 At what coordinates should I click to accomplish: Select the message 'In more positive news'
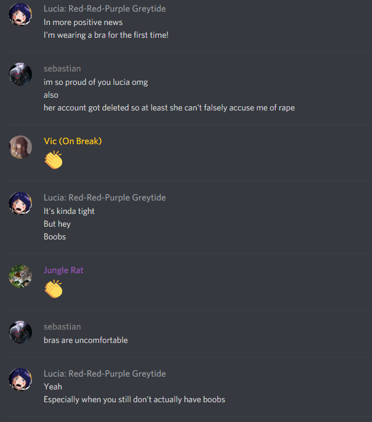coord(83,22)
